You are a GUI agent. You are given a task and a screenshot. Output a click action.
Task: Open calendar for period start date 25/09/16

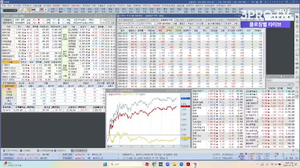(132, 28)
